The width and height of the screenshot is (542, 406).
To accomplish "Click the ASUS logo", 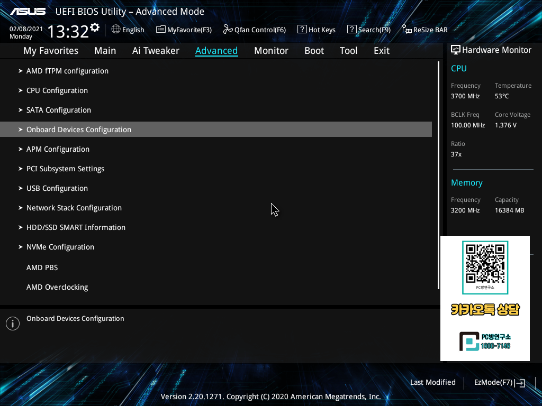I will [x=28, y=12].
